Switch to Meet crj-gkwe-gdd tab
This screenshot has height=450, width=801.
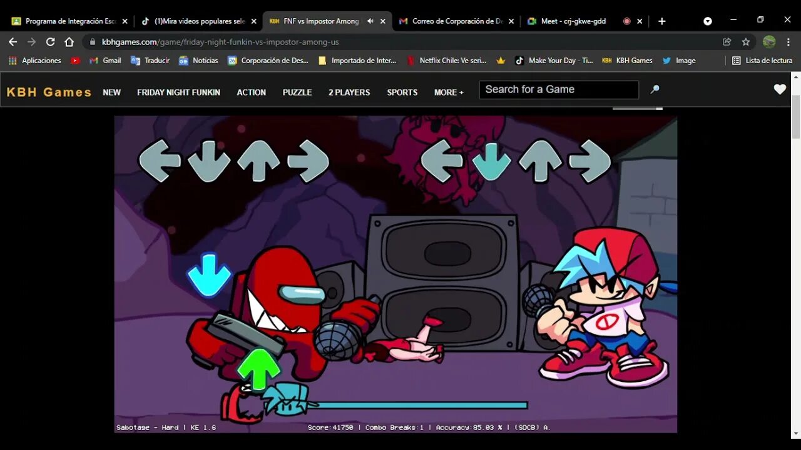pos(585,21)
